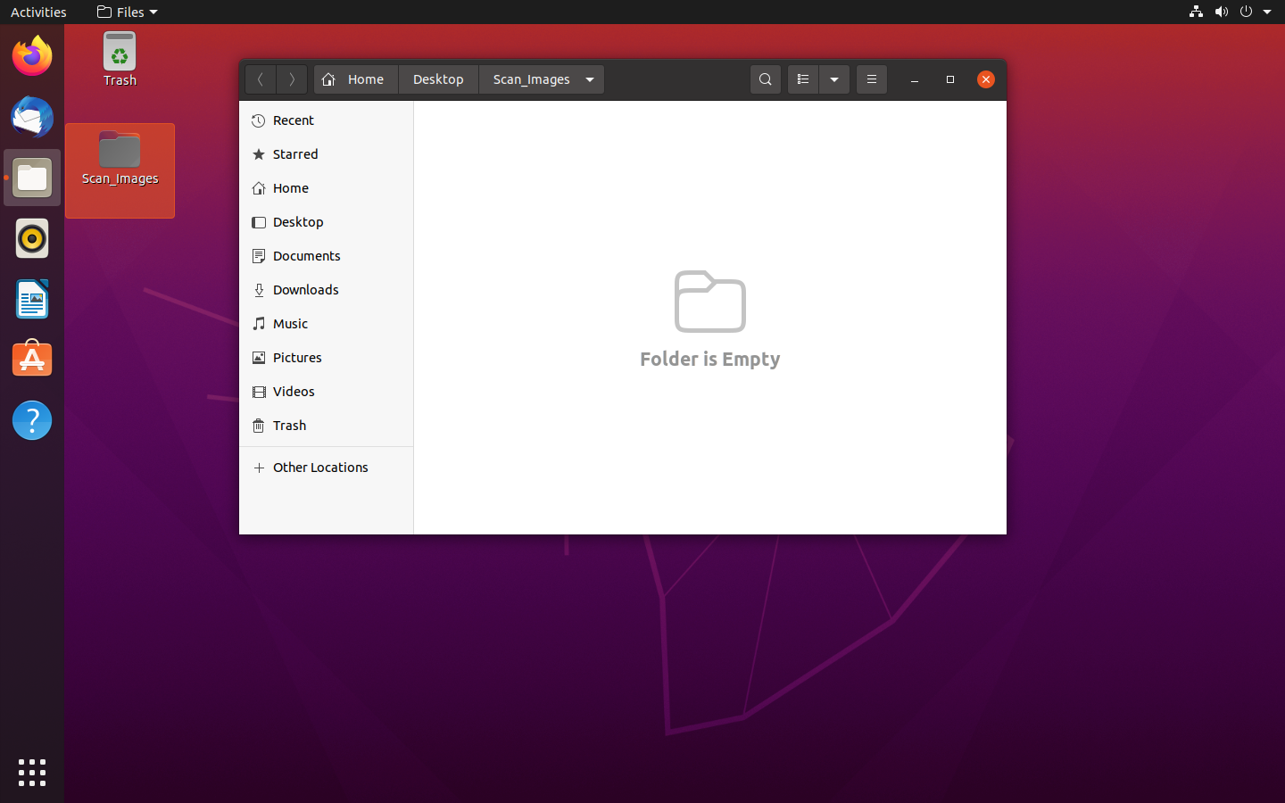Open the Downloads sidebar folder
1285x803 pixels.
pyautogui.click(x=305, y=290)
